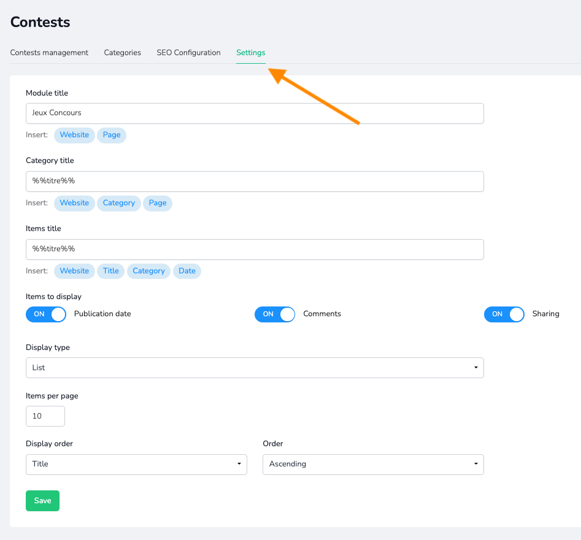Click the Module title text field
This screenshot has height=540, width=581.
[x=255, y=113]
